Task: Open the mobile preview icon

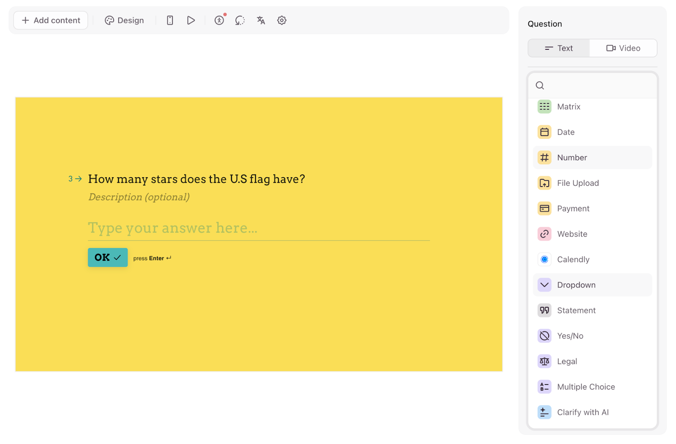Action: coord(170,20)
